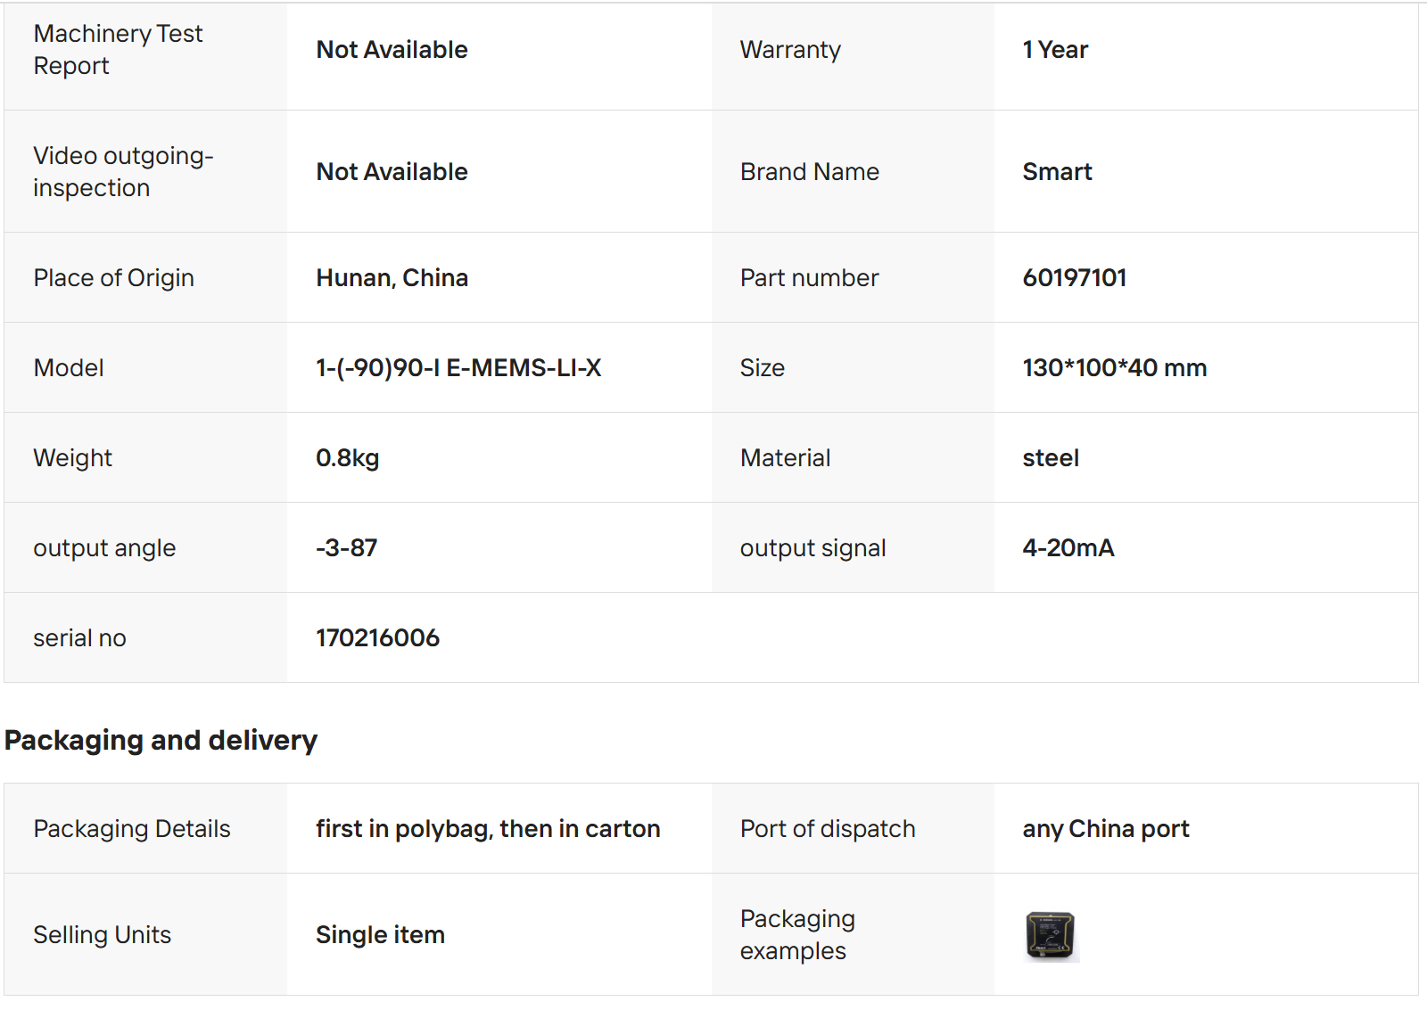The image size is (1427, 1018).
Task: Click the weight value 0.8kg
Action: point(347,458)
